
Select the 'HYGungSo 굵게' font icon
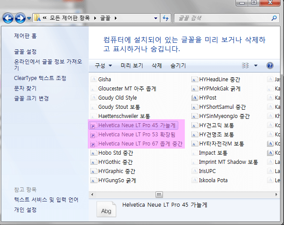coord(94,180)
